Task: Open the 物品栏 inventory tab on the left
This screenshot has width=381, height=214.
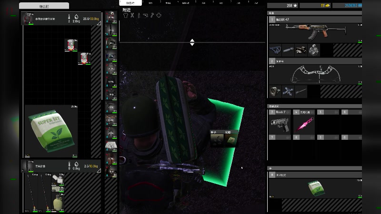Action: pos(44,6)
